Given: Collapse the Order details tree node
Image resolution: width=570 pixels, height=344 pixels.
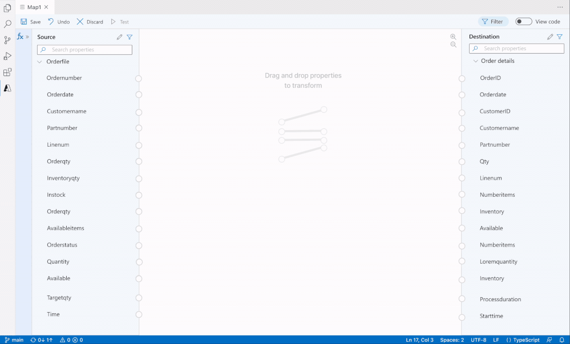Looking at the screenshot, I should (475, 61).
